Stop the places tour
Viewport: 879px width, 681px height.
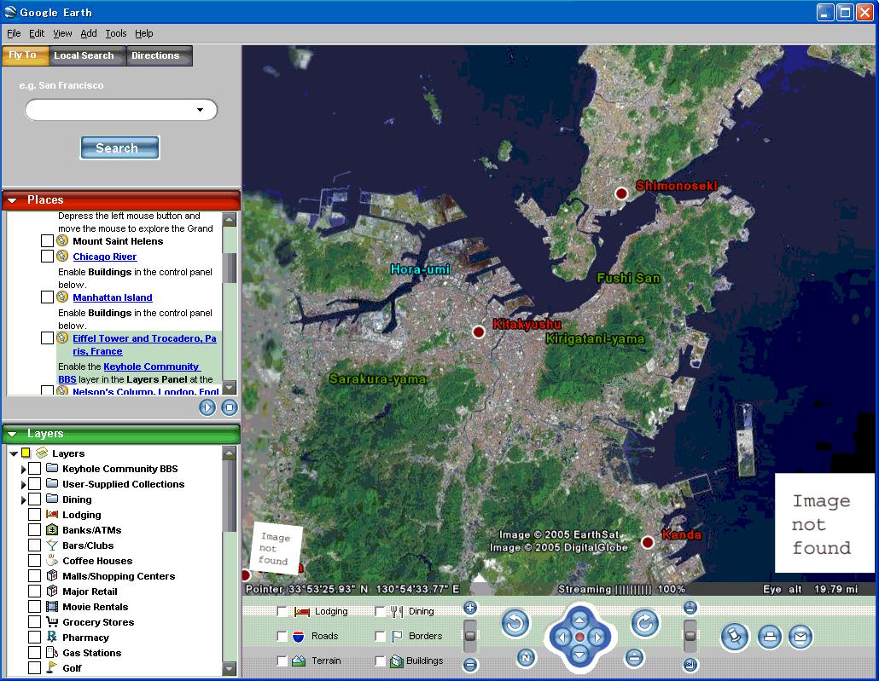[x=230, y=407]
